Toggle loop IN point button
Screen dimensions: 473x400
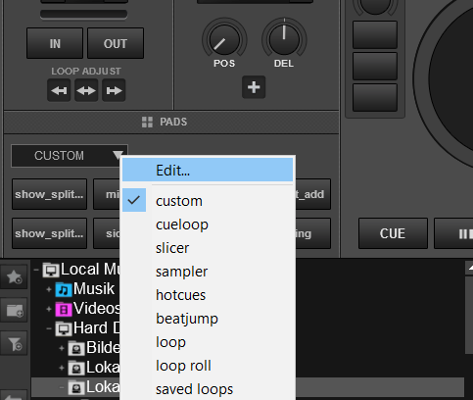point(55,43)
